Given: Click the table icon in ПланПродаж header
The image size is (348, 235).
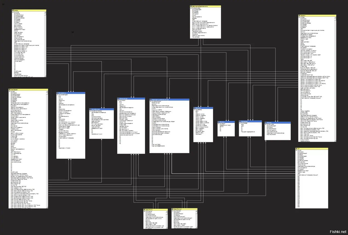Looking at the screenshot, I should pyautogui.click(x=10, y=90).
